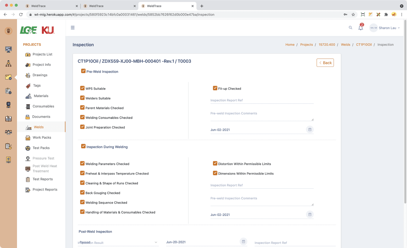Viewport: 407px width, 248px height.
Task: Uncheck Back Gouging Checked
Action: [x=82, y=193]
